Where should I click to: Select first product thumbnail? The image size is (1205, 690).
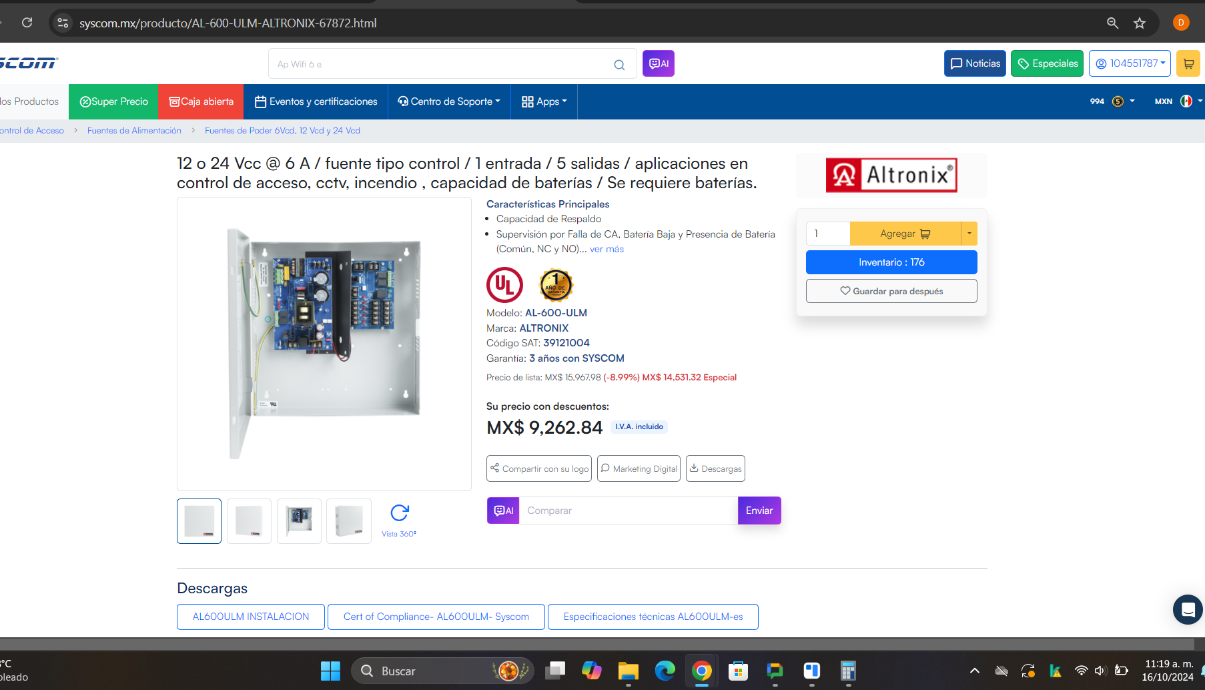click(199, 521)
